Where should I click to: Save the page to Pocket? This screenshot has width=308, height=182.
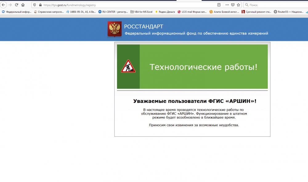click(233, 5)
